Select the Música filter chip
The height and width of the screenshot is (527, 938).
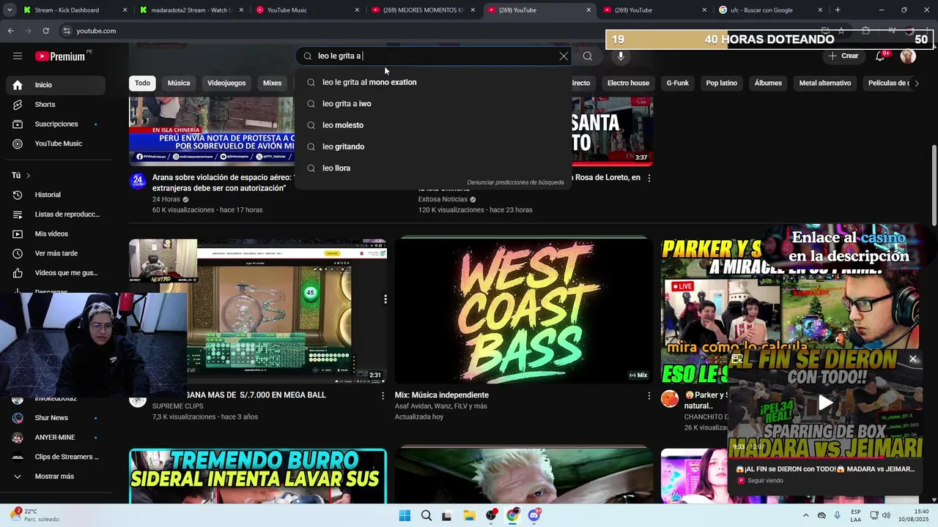(179, 83)
